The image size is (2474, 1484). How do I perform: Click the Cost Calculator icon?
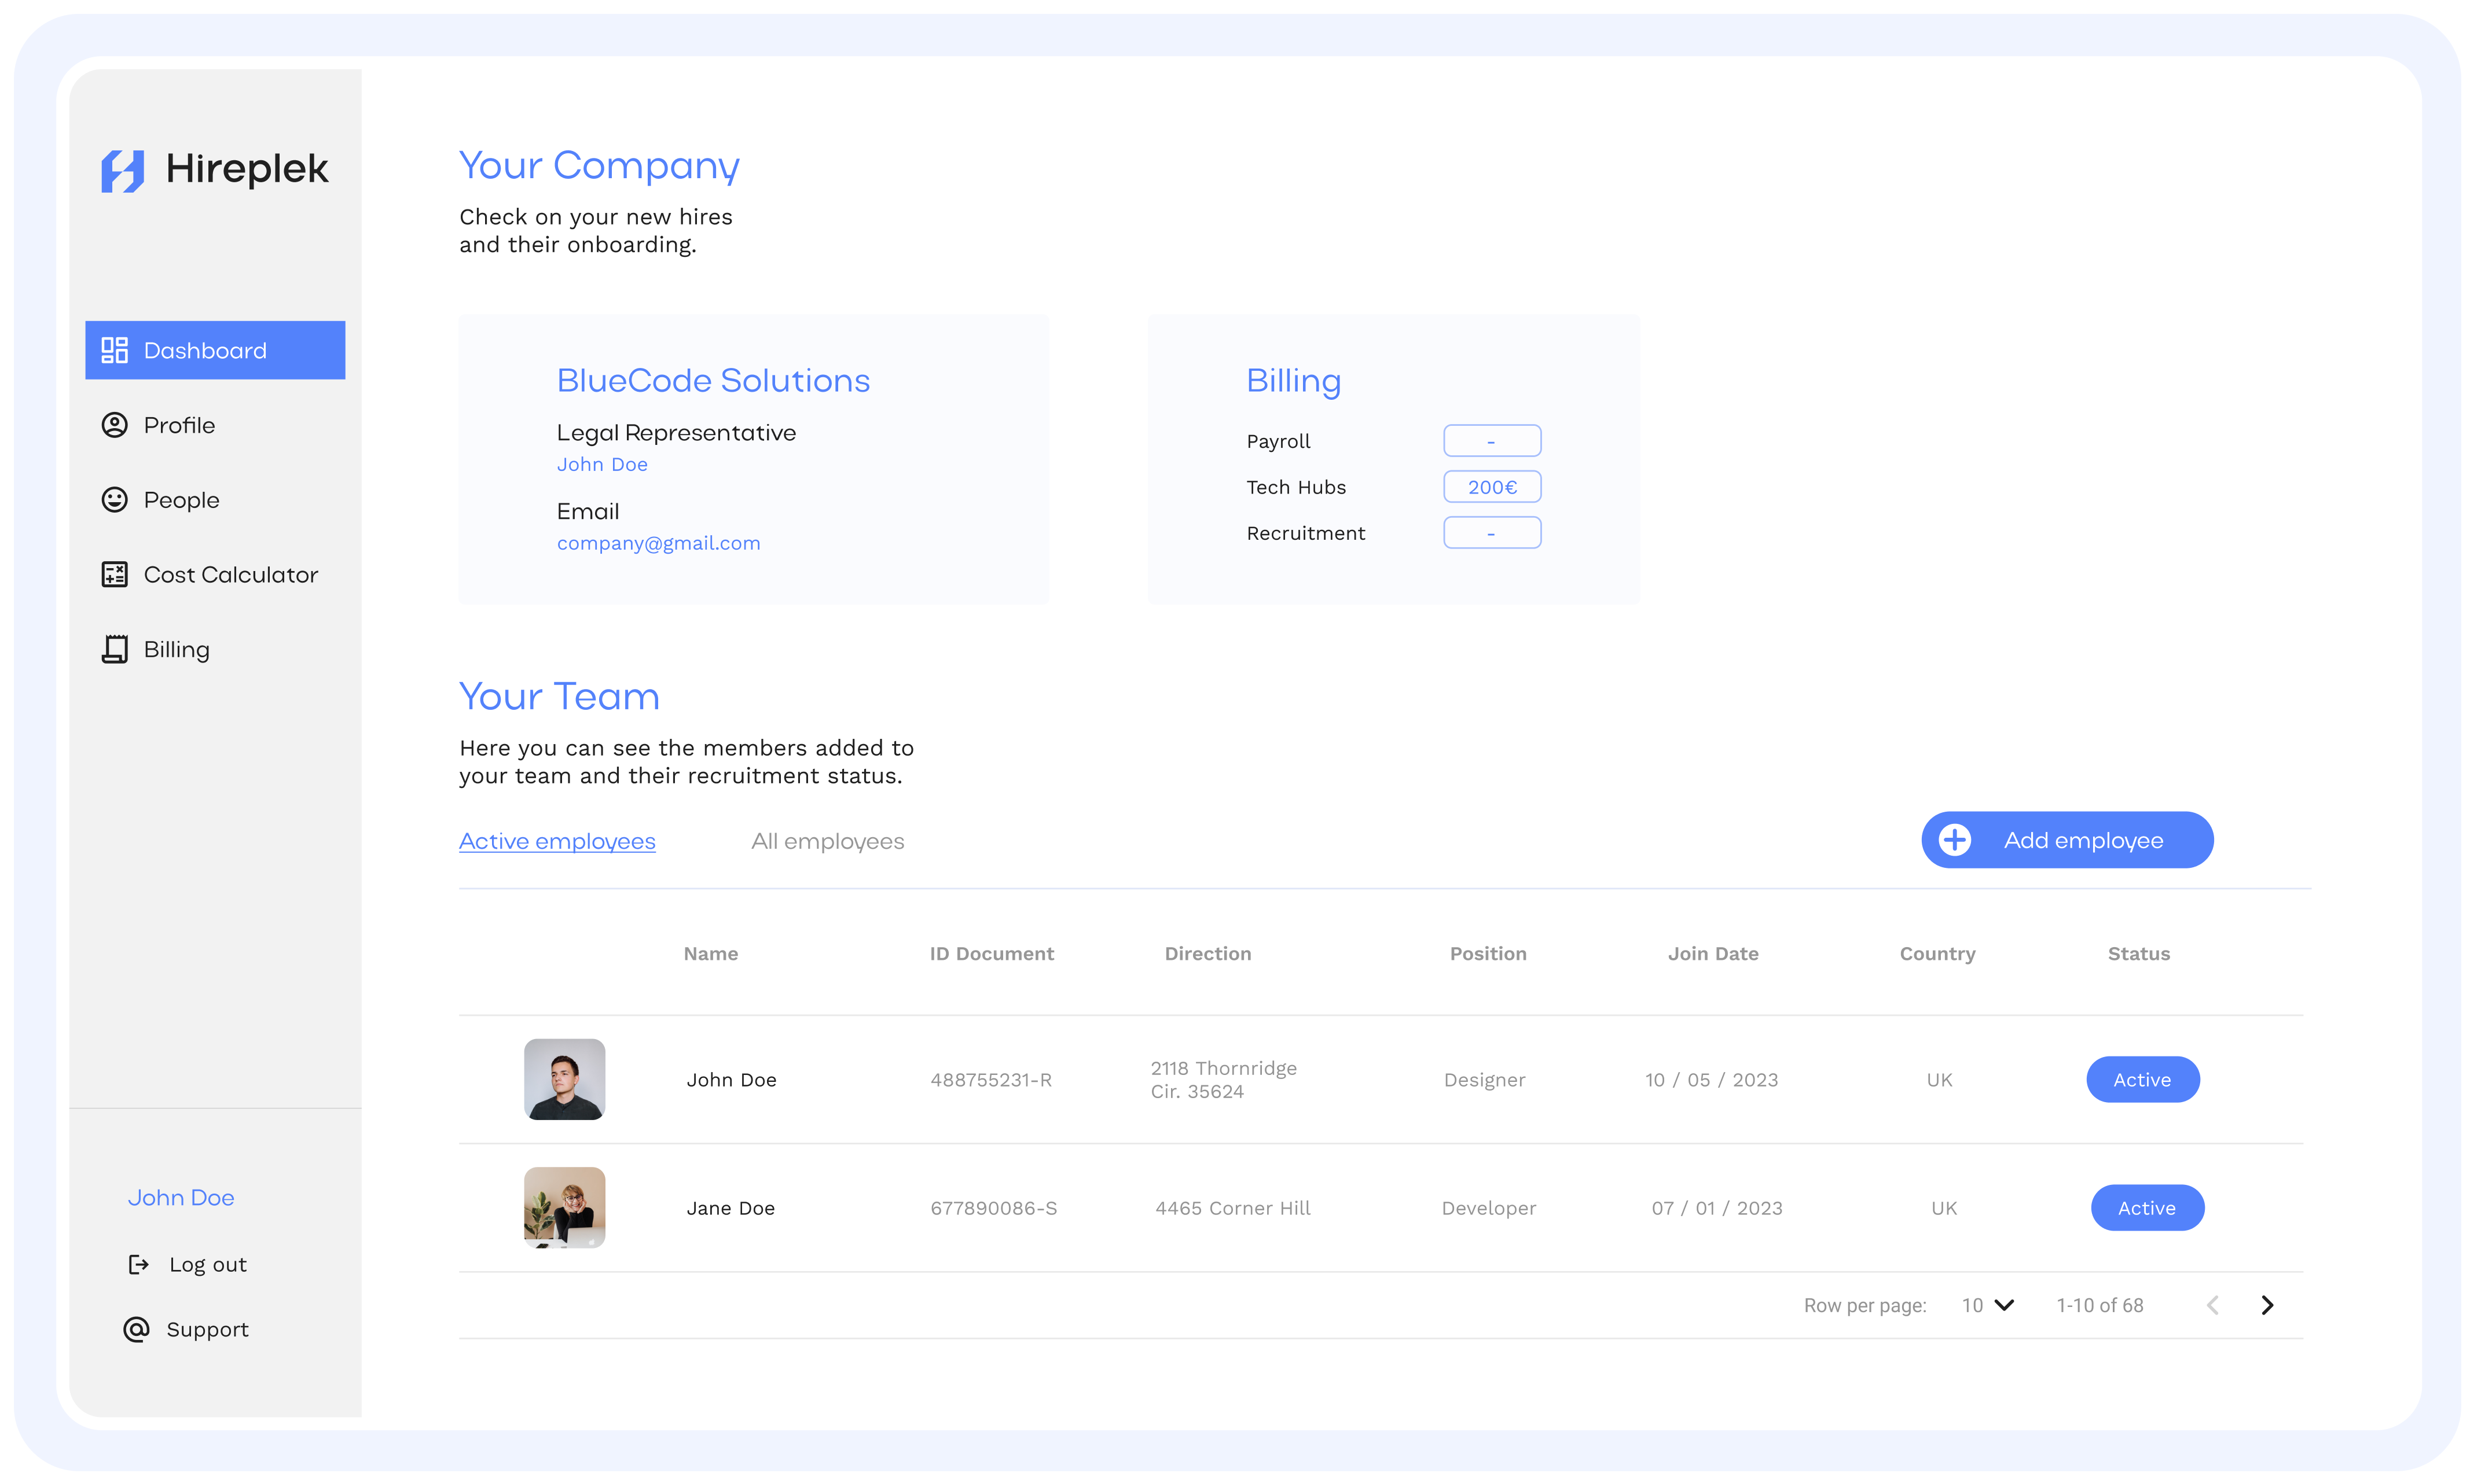[x=114, y=574]
